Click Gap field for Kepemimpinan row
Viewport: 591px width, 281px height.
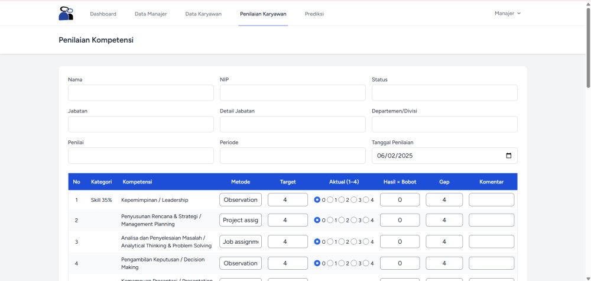pos(444,200)
